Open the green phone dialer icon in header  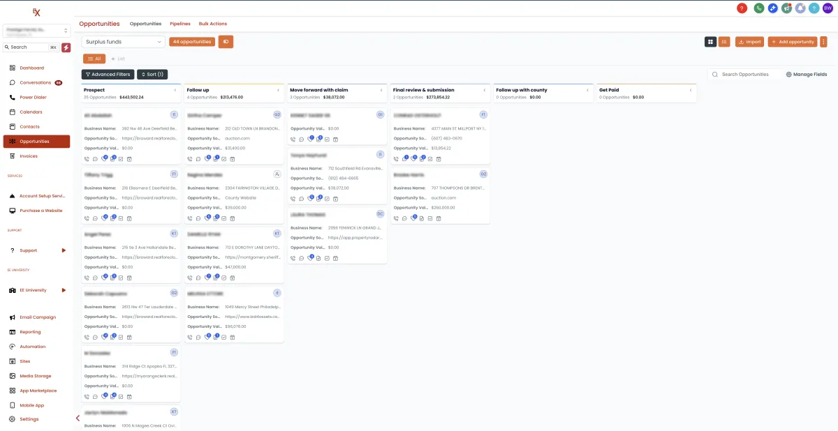coord(759,8)
